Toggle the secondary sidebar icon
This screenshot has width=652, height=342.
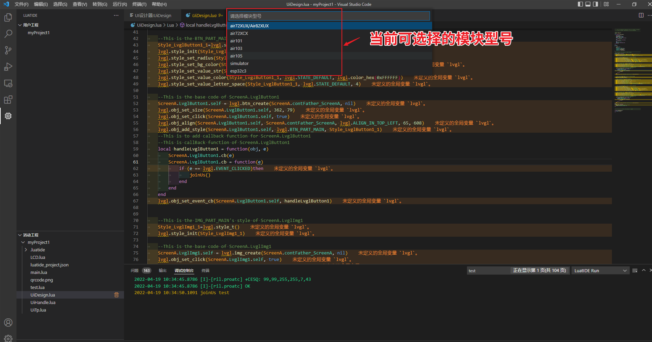tap(595, 4)
